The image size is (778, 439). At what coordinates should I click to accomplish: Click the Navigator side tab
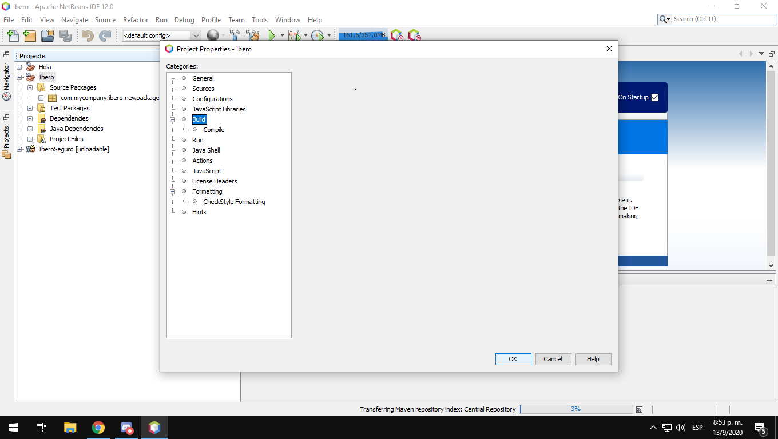point(6,81)
